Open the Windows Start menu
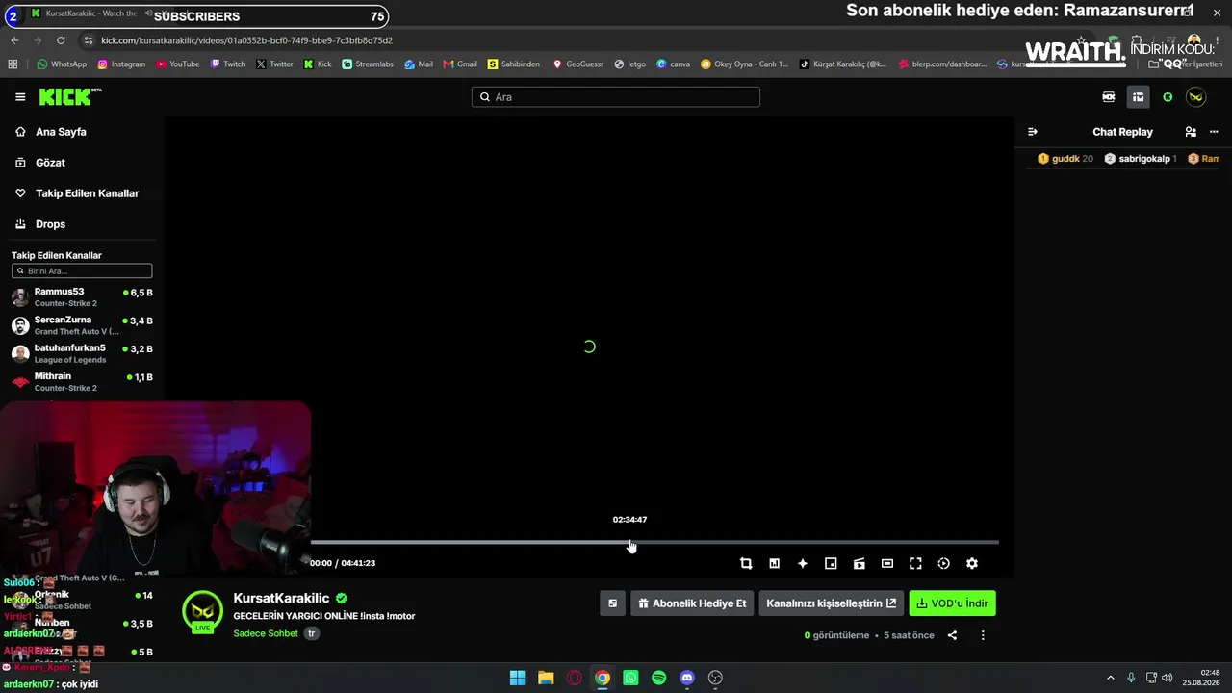Image resolution: width=1232 pixels, height=693 pixels. [518, 678]
